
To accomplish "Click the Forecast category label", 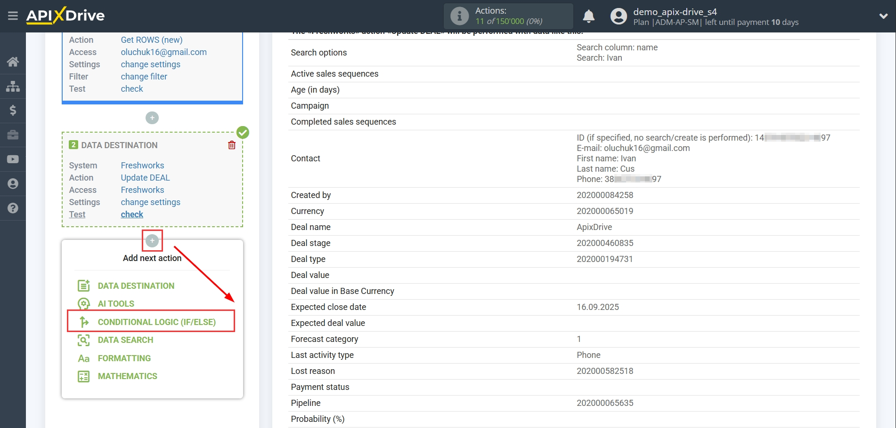I will point(325,339).
